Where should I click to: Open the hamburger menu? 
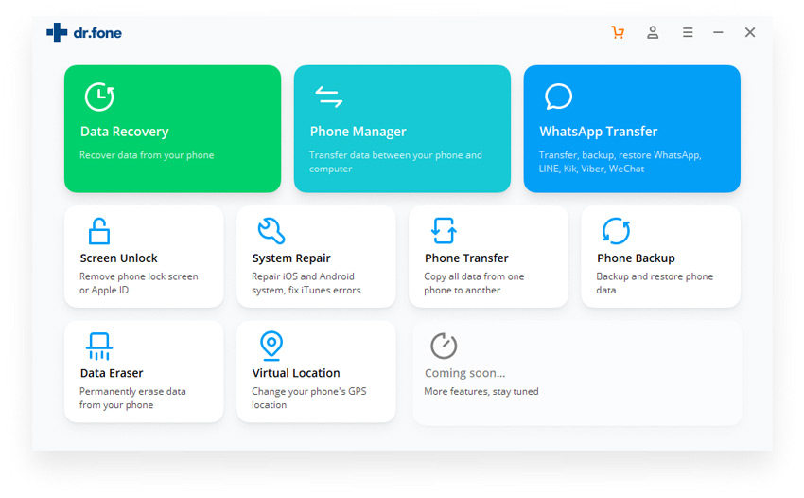[x=688, y=33]
